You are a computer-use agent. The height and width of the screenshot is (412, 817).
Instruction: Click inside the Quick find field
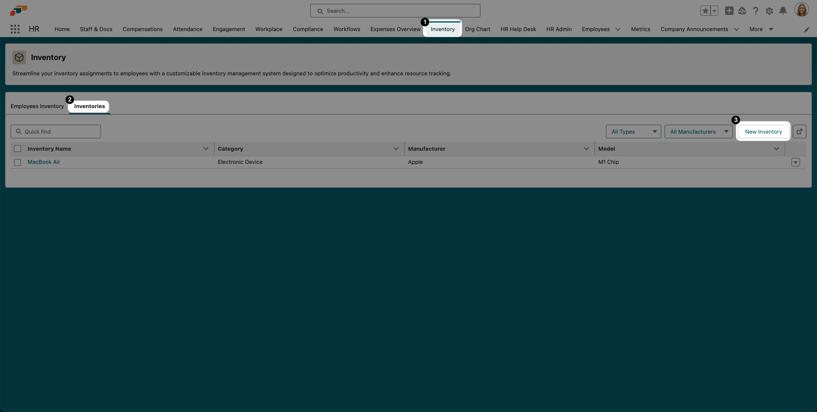pos(55,132)
